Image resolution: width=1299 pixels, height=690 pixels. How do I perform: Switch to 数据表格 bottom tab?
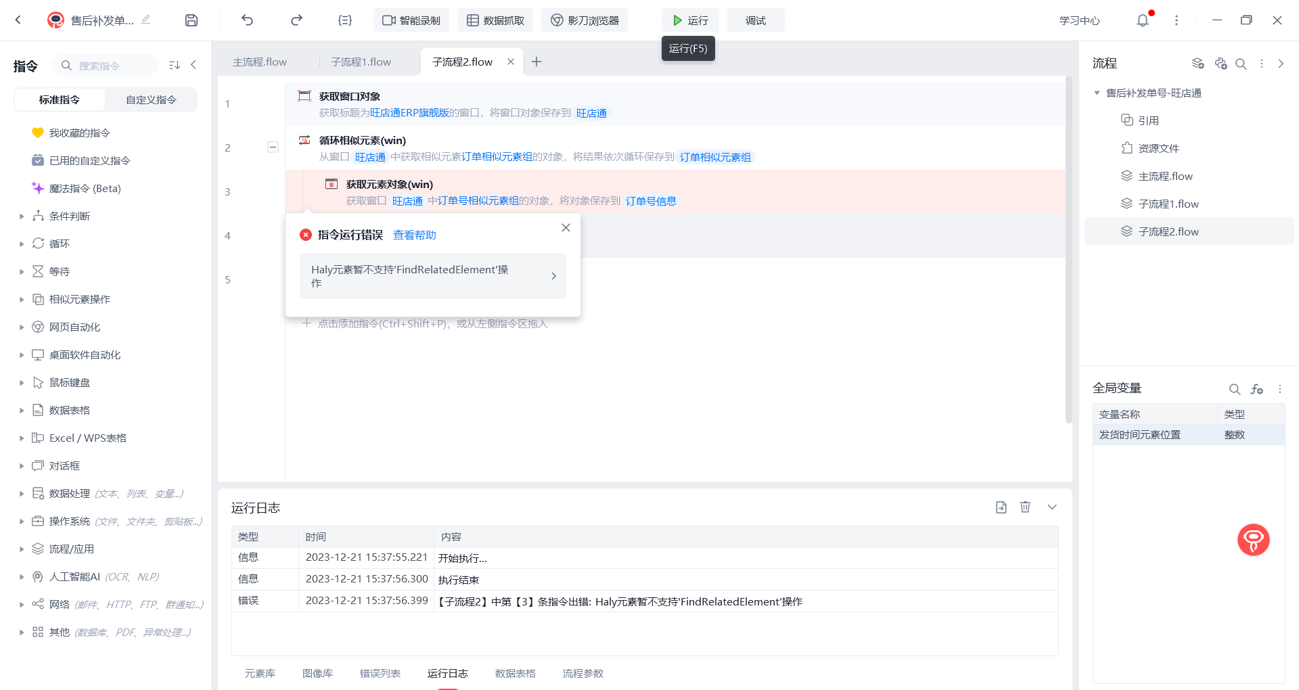[516, 673]
